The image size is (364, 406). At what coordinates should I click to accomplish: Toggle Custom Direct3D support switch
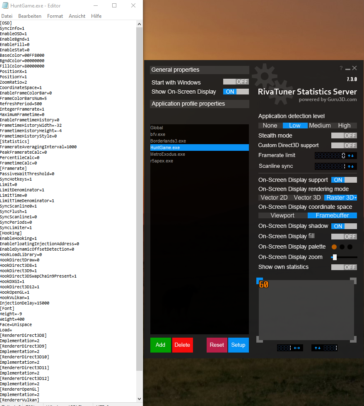[x=344, y=145]
